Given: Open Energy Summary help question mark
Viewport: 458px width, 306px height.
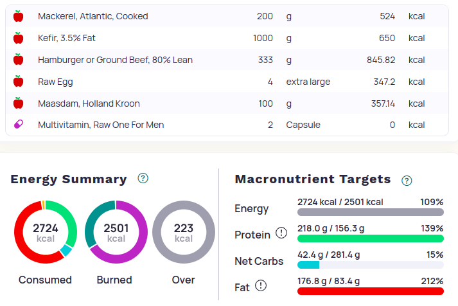Looking at the screenshot, I should (x=143, y=179).
